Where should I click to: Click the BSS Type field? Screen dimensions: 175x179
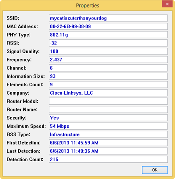click(108, 134)
